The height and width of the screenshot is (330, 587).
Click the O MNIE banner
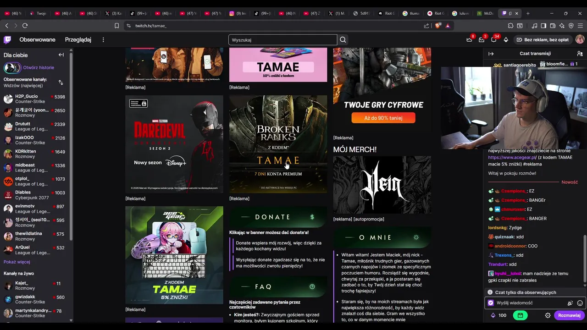pos(382,237)
